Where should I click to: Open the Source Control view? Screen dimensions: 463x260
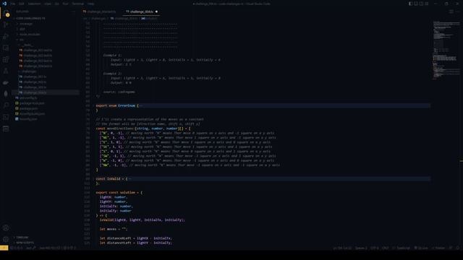[6, 25]
